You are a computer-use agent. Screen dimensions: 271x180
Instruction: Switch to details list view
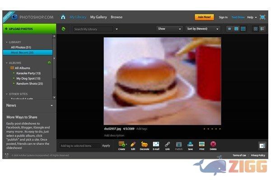click(262, 29)
